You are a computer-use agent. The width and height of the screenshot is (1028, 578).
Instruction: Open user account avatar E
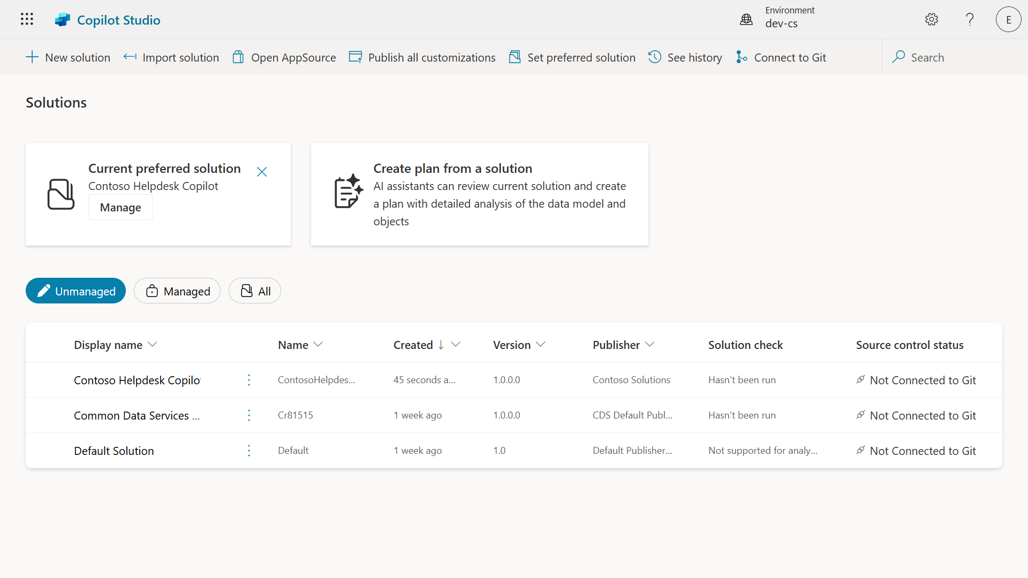pos(1008,19)
